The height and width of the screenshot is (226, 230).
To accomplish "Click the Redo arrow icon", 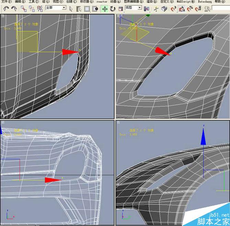I will coord(14,9).
